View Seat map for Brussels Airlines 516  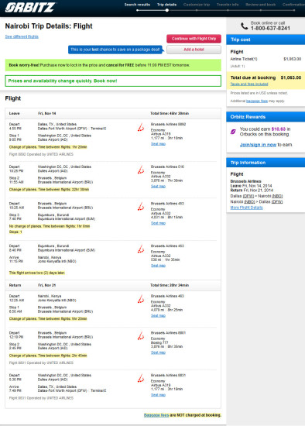coord(159,187)
